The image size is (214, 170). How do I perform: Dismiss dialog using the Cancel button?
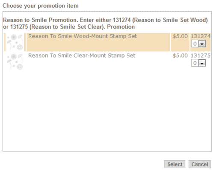coord(200,164)
